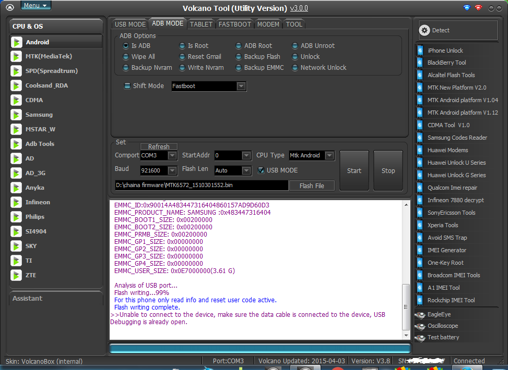Open One-Key Root icon

tap(420, 263)
